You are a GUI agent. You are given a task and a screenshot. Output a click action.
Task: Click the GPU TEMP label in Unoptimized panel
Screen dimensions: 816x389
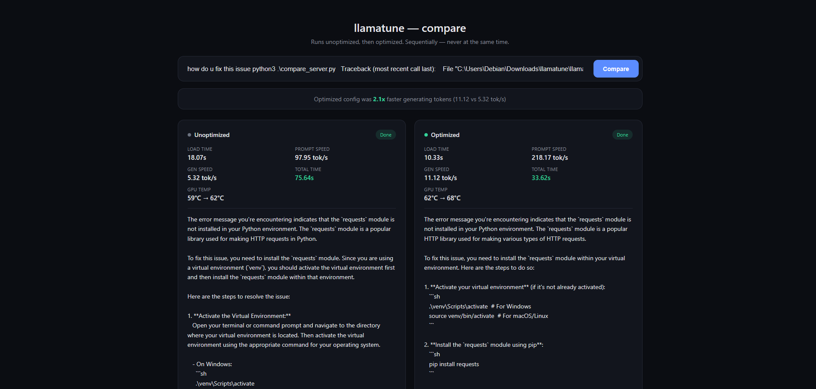(199, 190)
